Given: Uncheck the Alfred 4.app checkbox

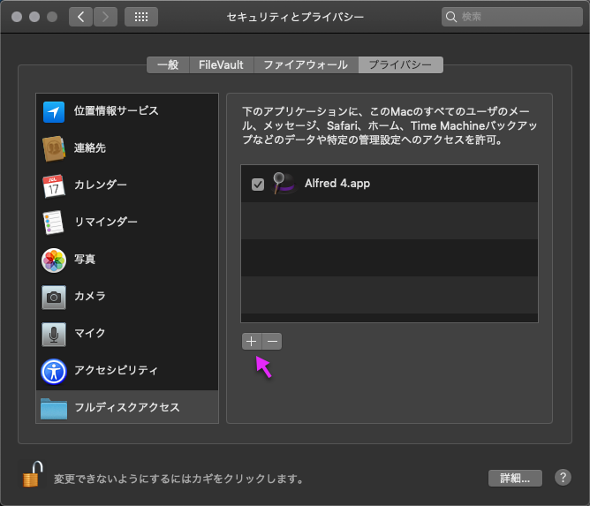Looking at the screenshot, I should coord(258,185).
